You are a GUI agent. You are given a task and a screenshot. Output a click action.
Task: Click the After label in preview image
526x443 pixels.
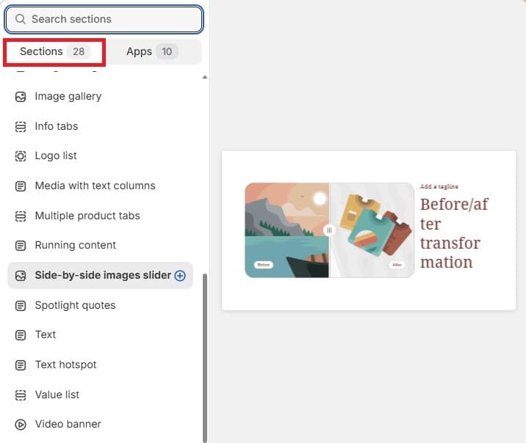click(397, 265)
